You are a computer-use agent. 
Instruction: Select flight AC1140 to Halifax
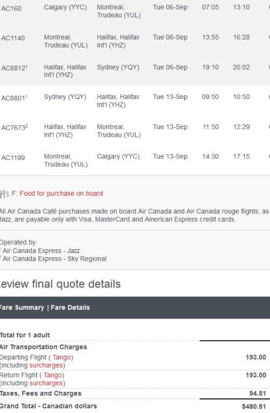[x=13, y=38]
